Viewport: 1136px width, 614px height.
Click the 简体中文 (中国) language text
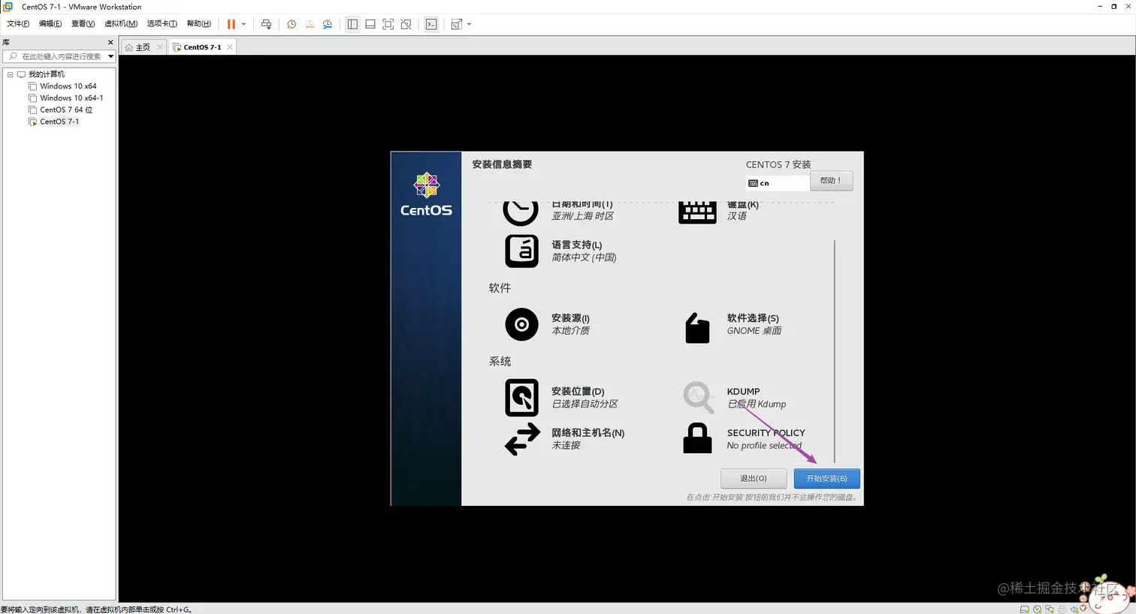(584, 257)
